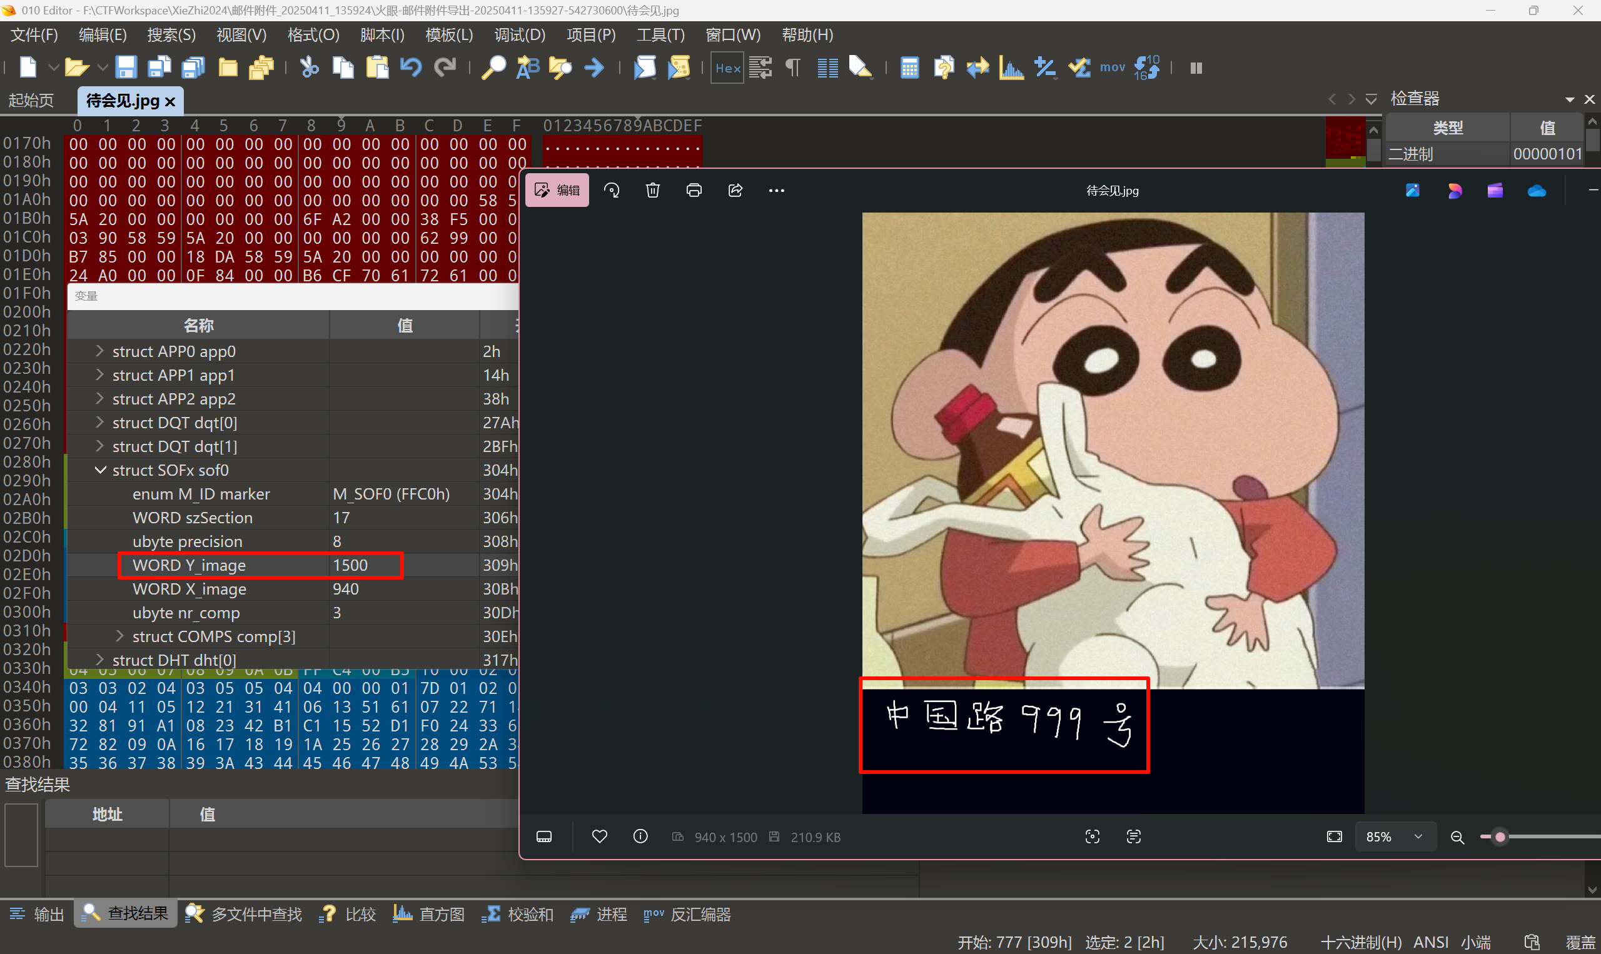Click the heart favorite icon in viewer
Screen dimensions: 1601x954
[x=599, y=836]
